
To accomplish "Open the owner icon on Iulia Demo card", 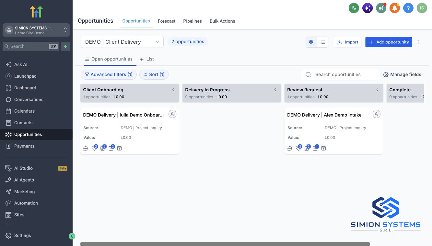I will click(172, 114).
